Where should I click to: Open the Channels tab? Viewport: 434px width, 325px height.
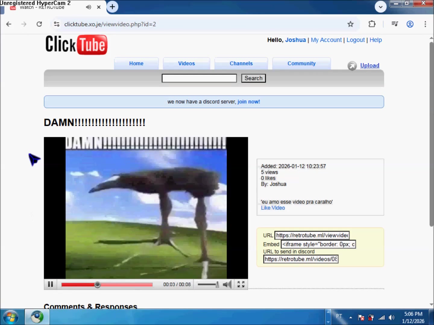(241, 63)
